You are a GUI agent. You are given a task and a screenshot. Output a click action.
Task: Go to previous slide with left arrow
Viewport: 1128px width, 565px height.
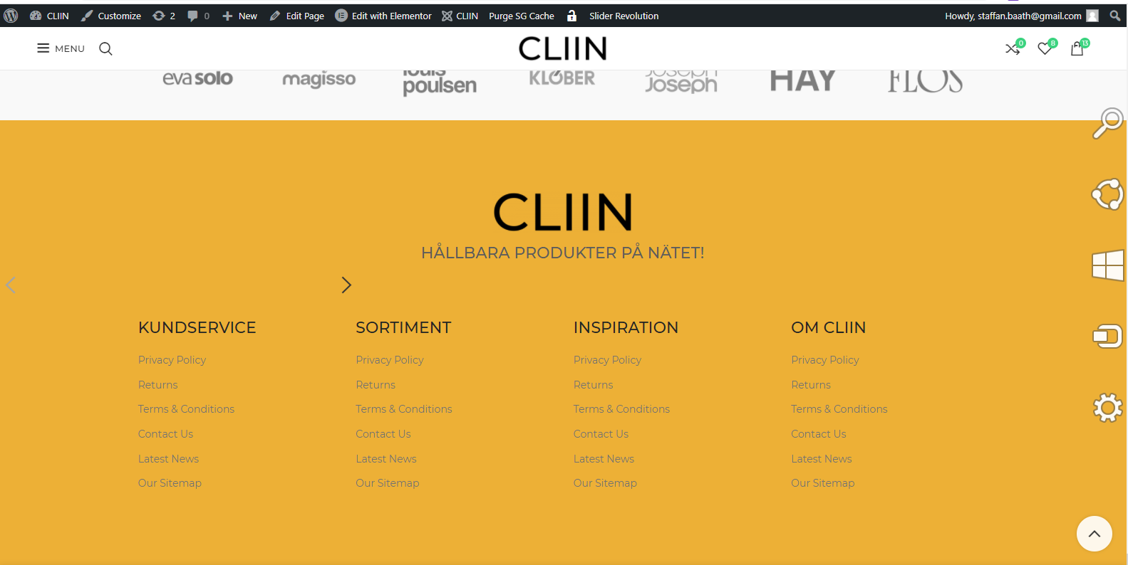pyautogui.click(x=11, y=285)
